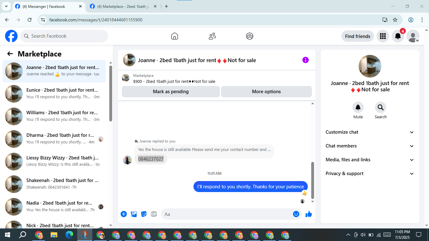Open the Facebook menu grid icon
The width and height of the screenshot is (429, 241).
point(383,36)
